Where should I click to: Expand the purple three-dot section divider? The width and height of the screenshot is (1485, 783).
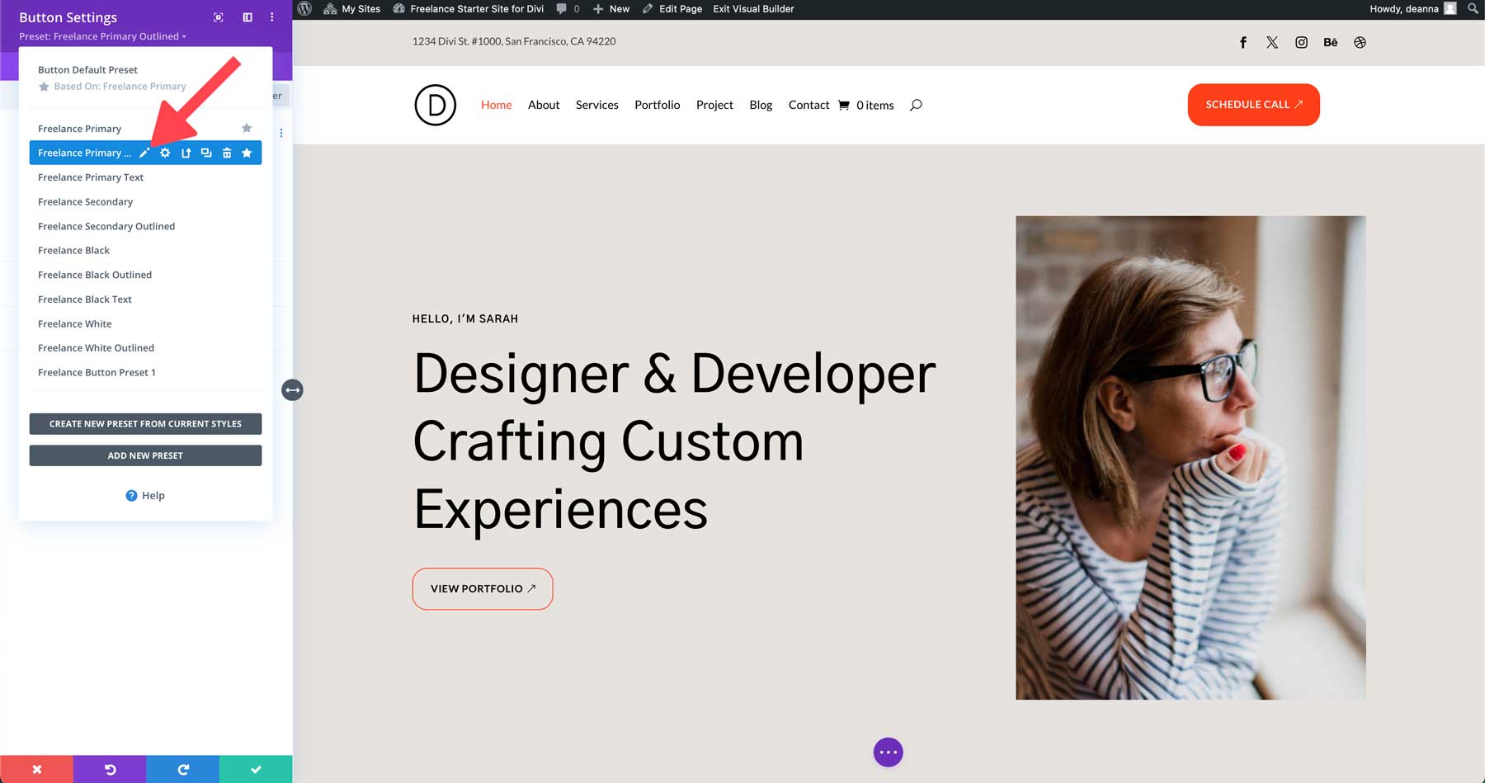tap(888, 752)
